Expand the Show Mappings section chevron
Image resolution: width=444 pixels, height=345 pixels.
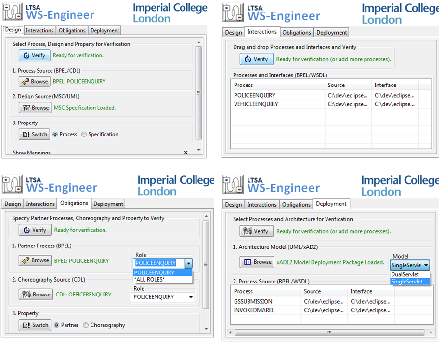[186, 152]
